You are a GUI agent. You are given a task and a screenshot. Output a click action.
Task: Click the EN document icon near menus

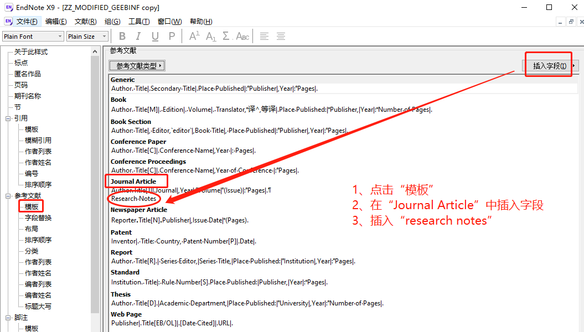click(x=8, y=20)
